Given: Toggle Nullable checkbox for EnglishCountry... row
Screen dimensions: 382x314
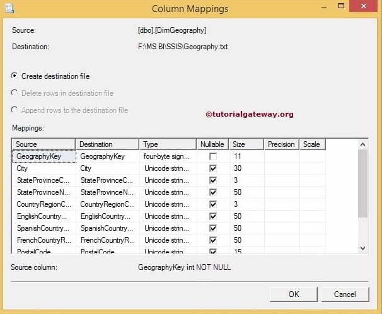Looking at the screenshot, I should click(213, 216).
